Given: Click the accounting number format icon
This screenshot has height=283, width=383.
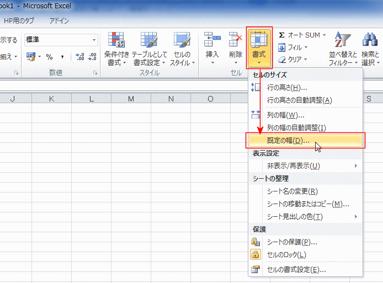Looking at the screenshot, I should pos(31,57).
